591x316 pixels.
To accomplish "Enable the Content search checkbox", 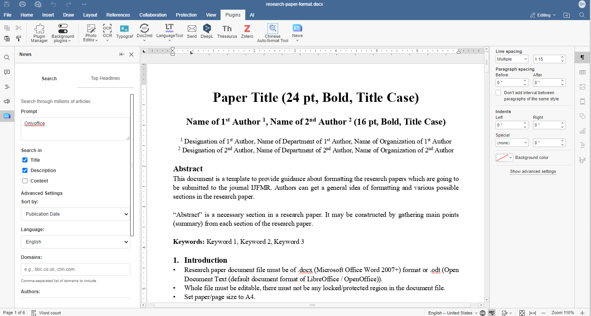I will (25, 181).
